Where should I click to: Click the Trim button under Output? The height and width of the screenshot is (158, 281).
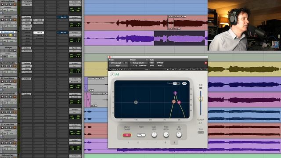pos(201,133)
